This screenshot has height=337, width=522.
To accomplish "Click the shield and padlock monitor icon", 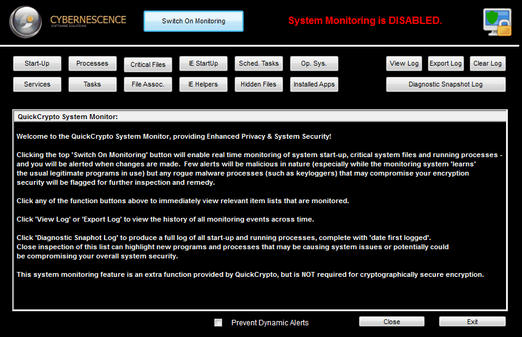I will pyautogui.click(x=497, y=22).
